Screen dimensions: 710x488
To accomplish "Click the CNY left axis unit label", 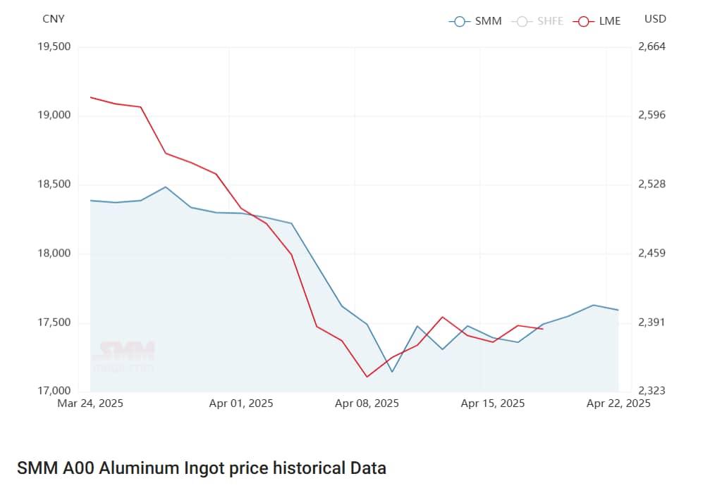I will (54, 19).
